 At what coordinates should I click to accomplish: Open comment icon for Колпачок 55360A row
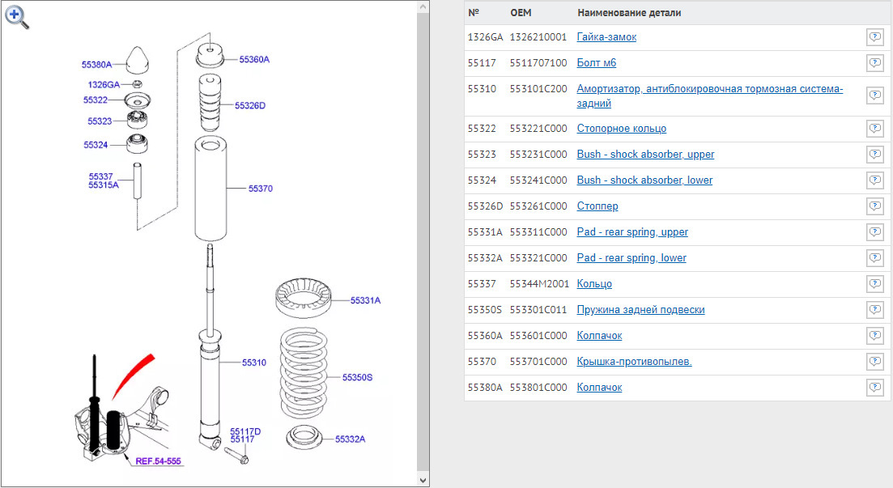874,336
